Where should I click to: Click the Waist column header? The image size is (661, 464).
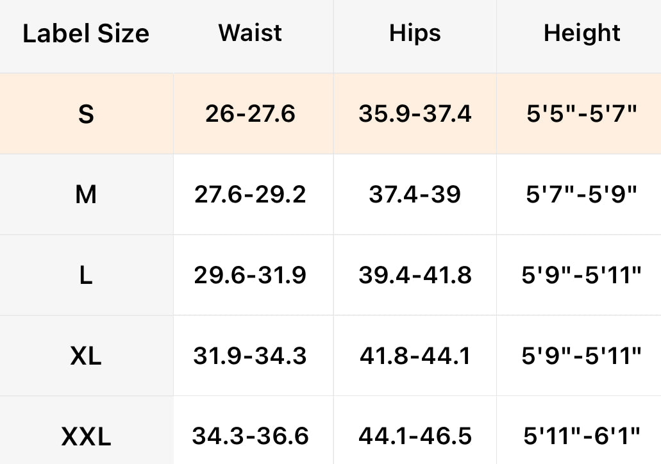[x=250, y=33]
